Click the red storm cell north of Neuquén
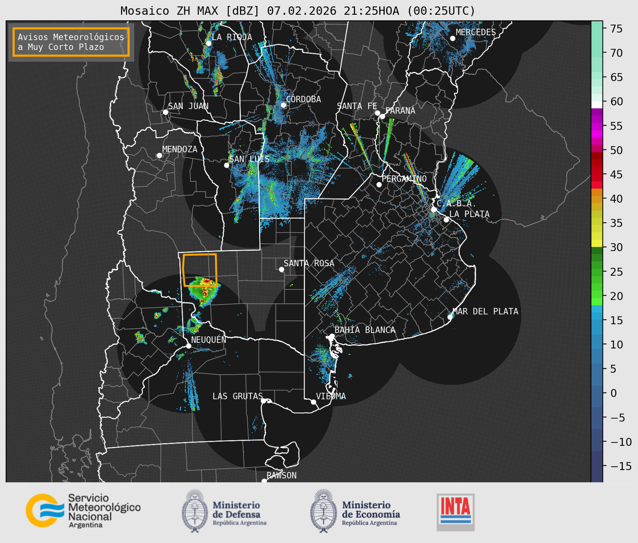The width and height of the screenshot is (638, 543). [206, 291]
